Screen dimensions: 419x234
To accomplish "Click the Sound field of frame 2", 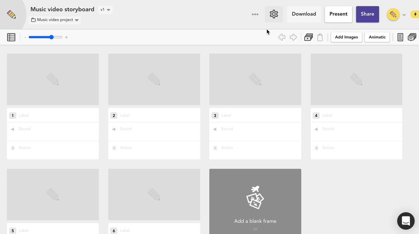I will click(154, 132).
